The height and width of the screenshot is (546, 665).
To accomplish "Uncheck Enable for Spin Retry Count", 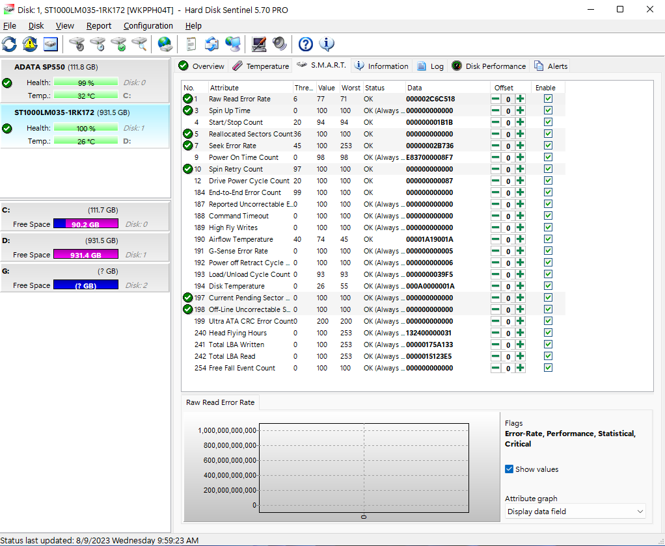I will (548, 169).
